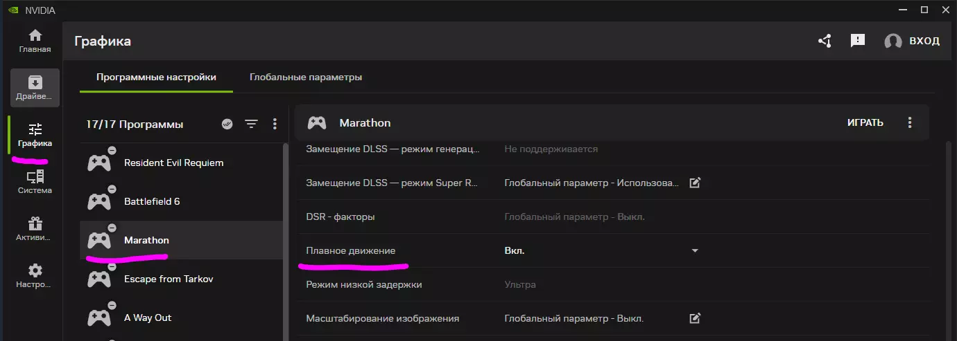The image size is (957, 341).
Task: Maximize the NVIDIA app window
Action: pyautogui.click(x=924, y=10)
